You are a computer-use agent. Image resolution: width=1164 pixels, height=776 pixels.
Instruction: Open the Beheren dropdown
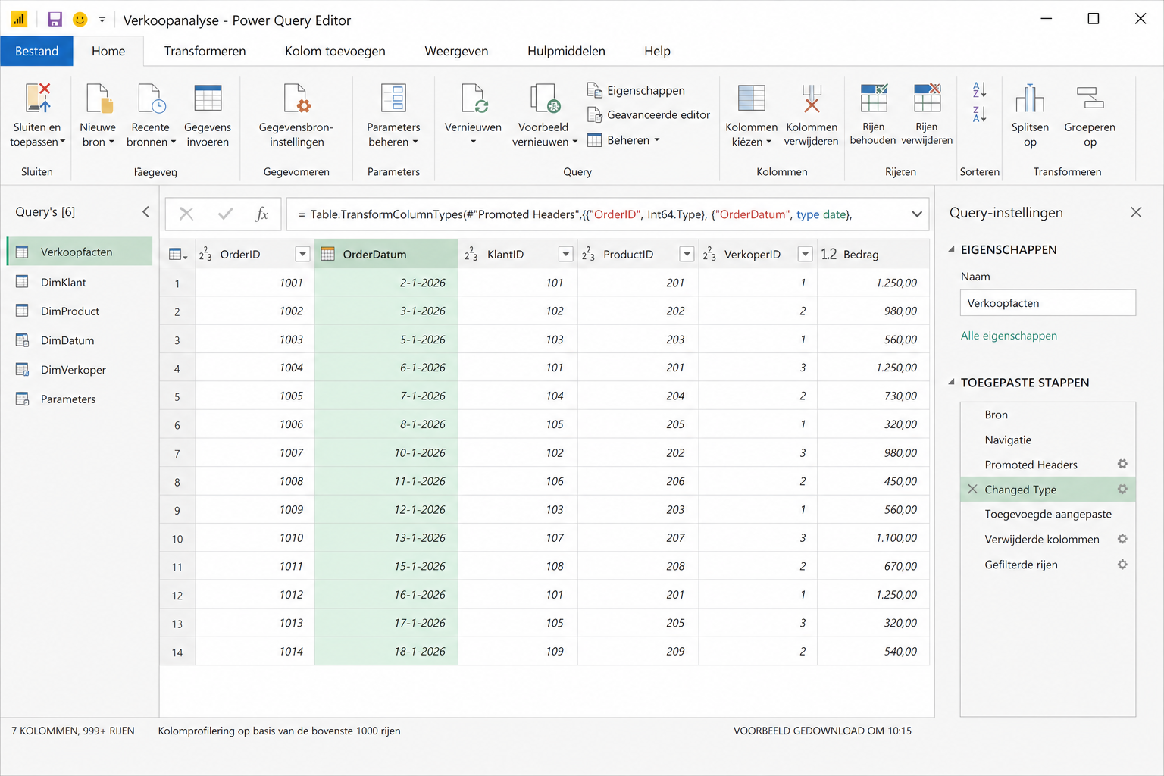pyautogui.click(x=624, y=140)
